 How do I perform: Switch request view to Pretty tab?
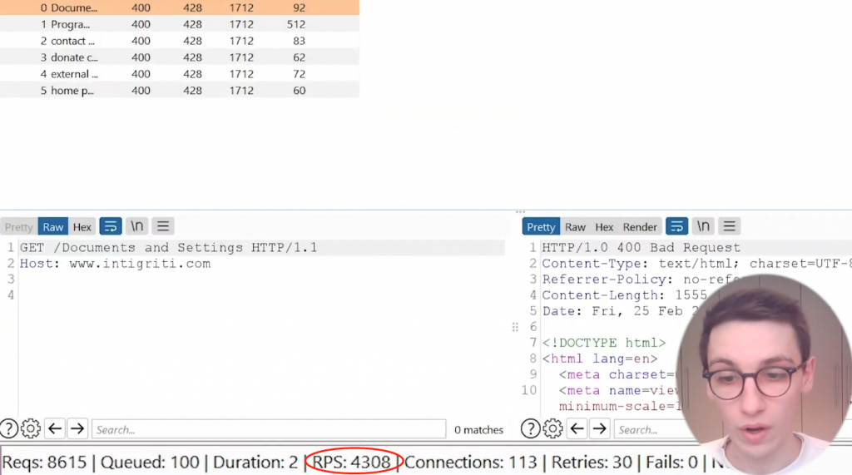[19, 226]
